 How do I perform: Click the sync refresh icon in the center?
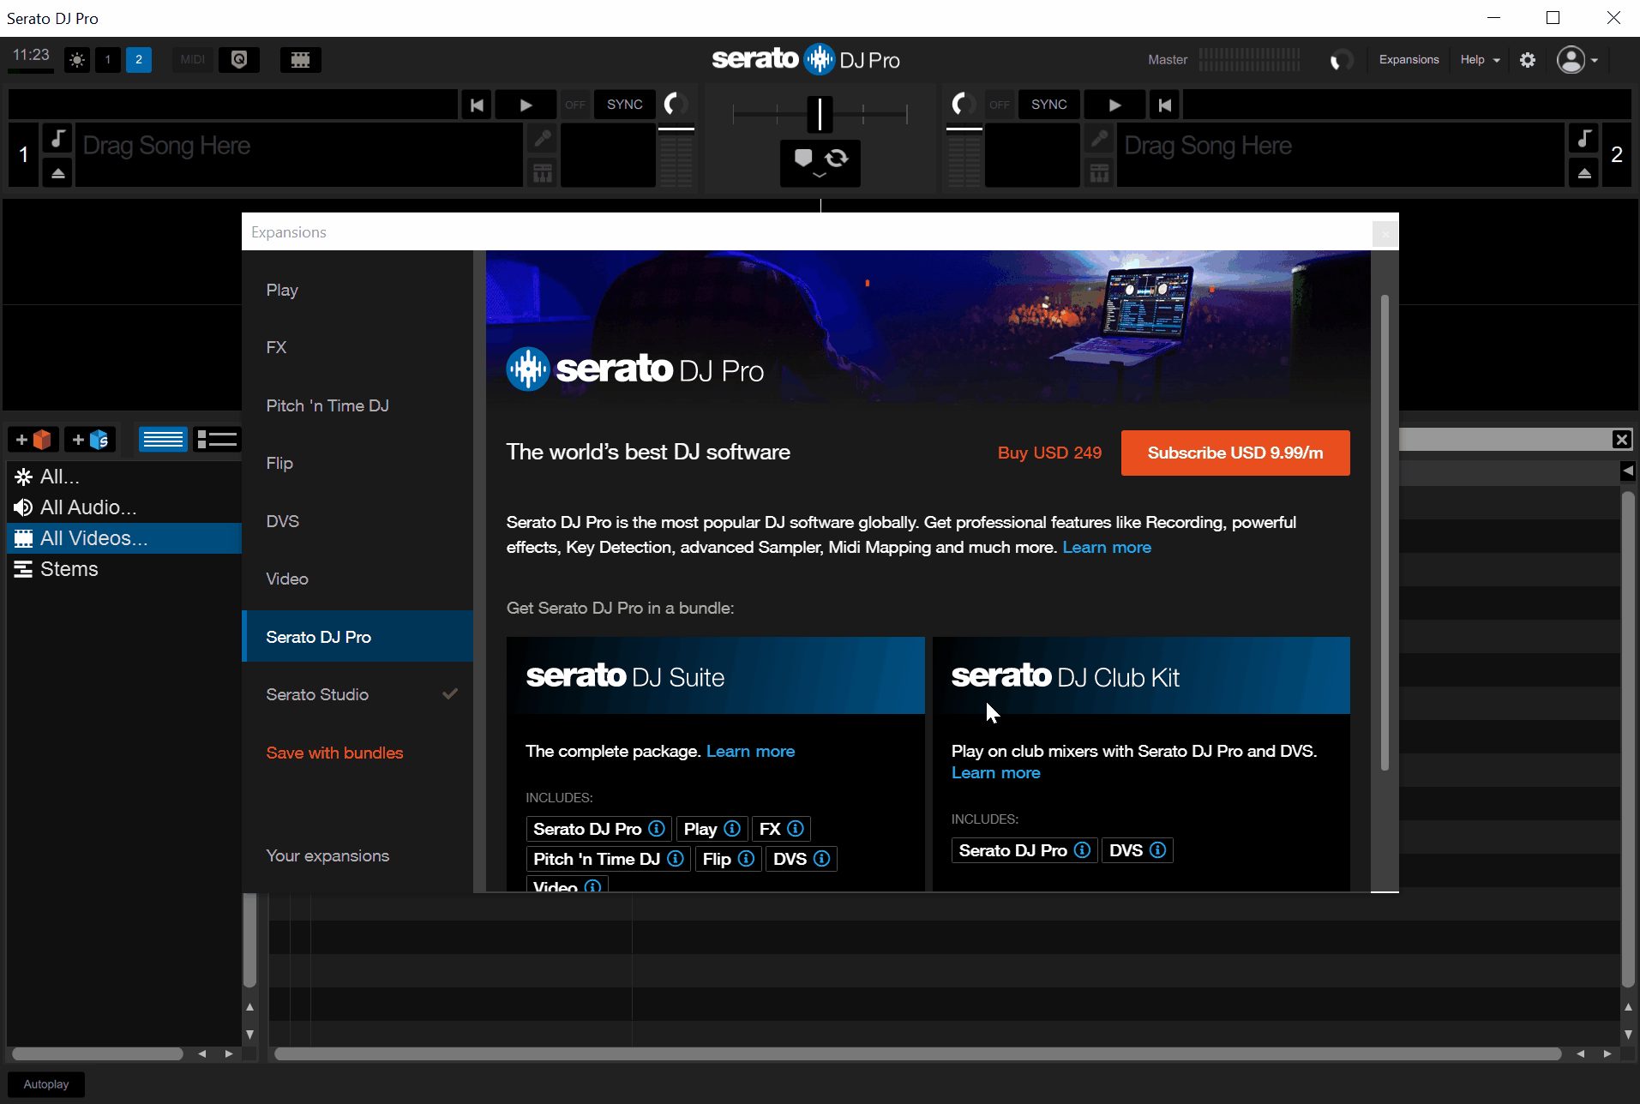click(837, 158)
